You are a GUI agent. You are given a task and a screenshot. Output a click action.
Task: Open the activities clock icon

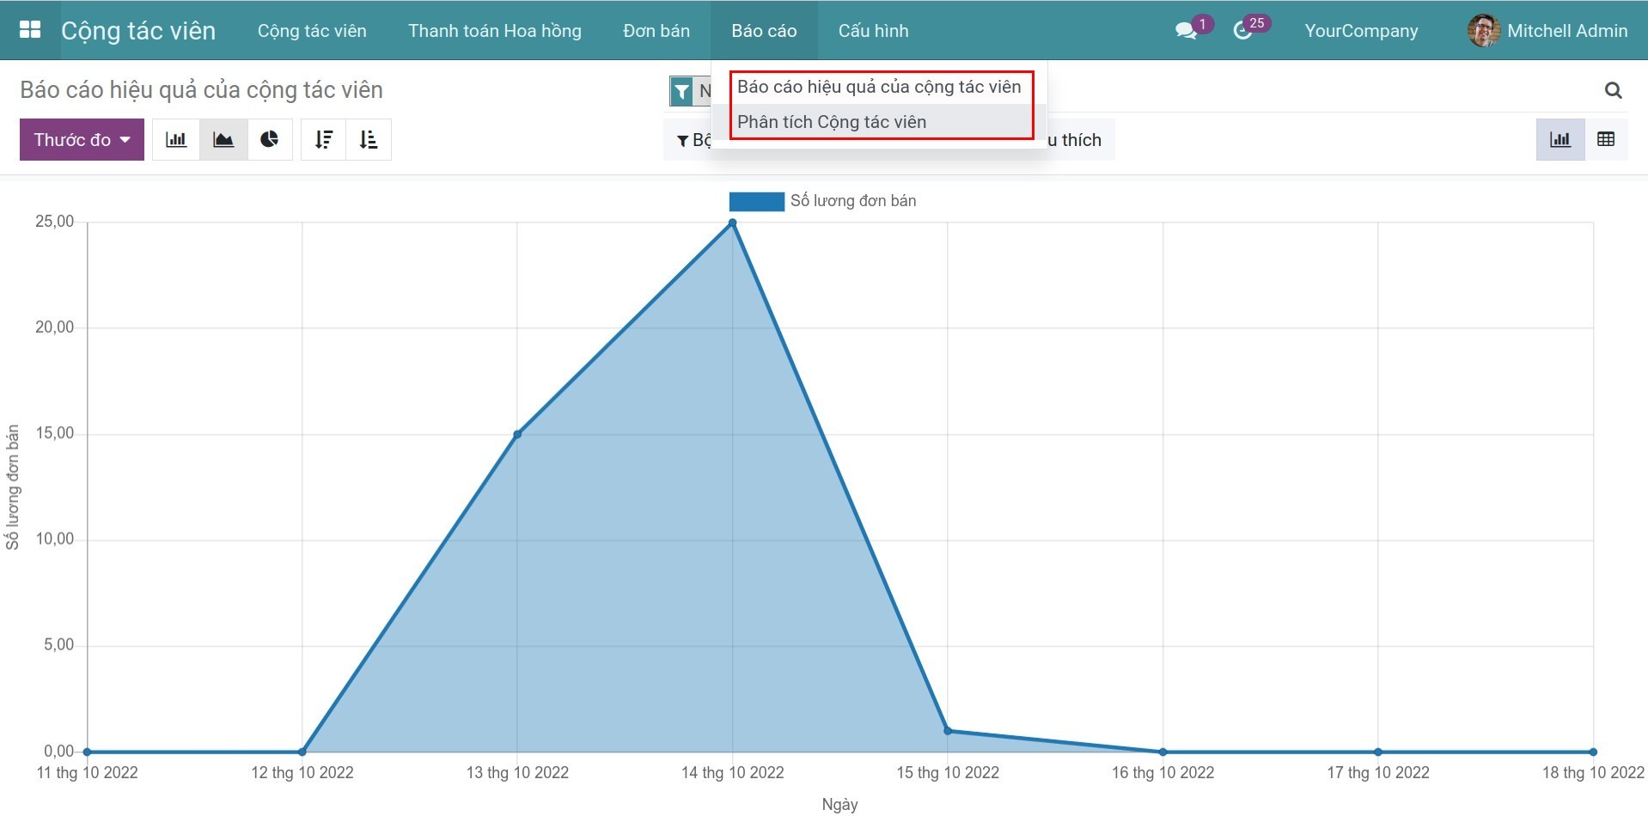[1242, 31]
